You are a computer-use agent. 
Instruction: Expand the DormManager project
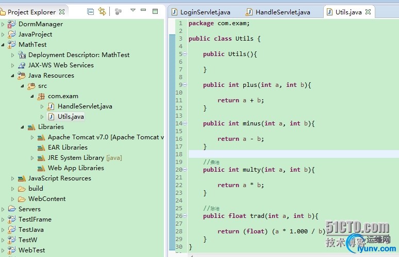pos(3,24)
